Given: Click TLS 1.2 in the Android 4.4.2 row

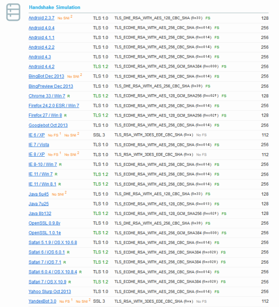Looking at the screenshot, I should point(100,66).
